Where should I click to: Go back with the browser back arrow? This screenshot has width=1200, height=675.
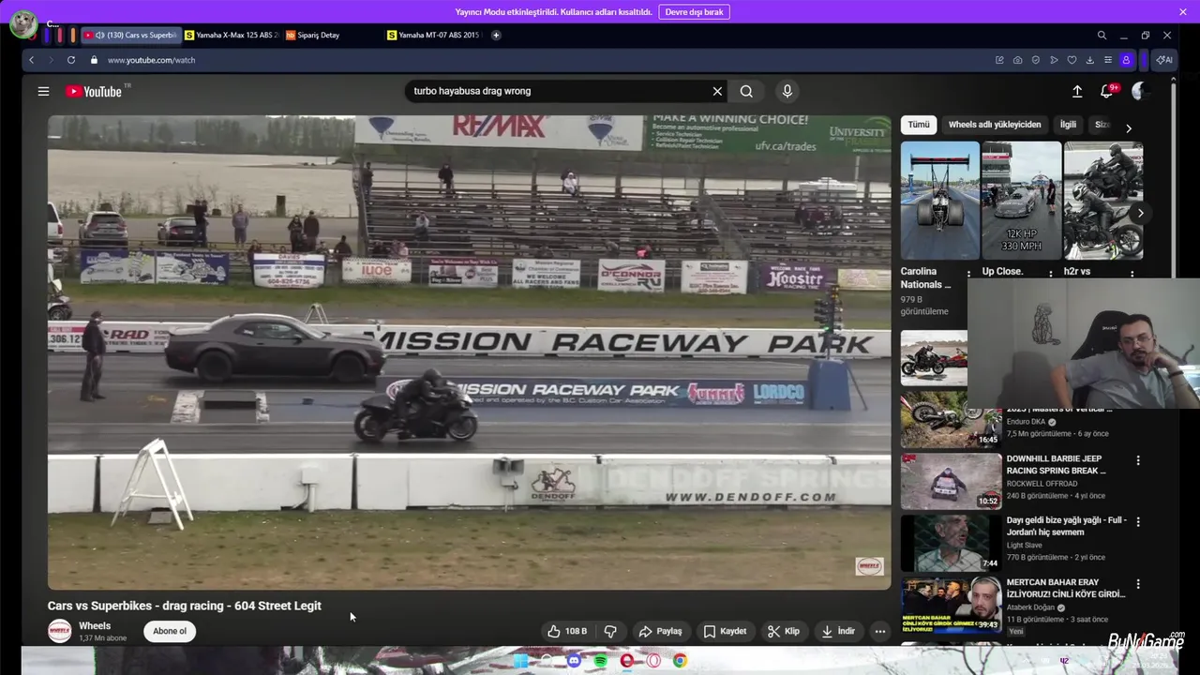[31, 60]
